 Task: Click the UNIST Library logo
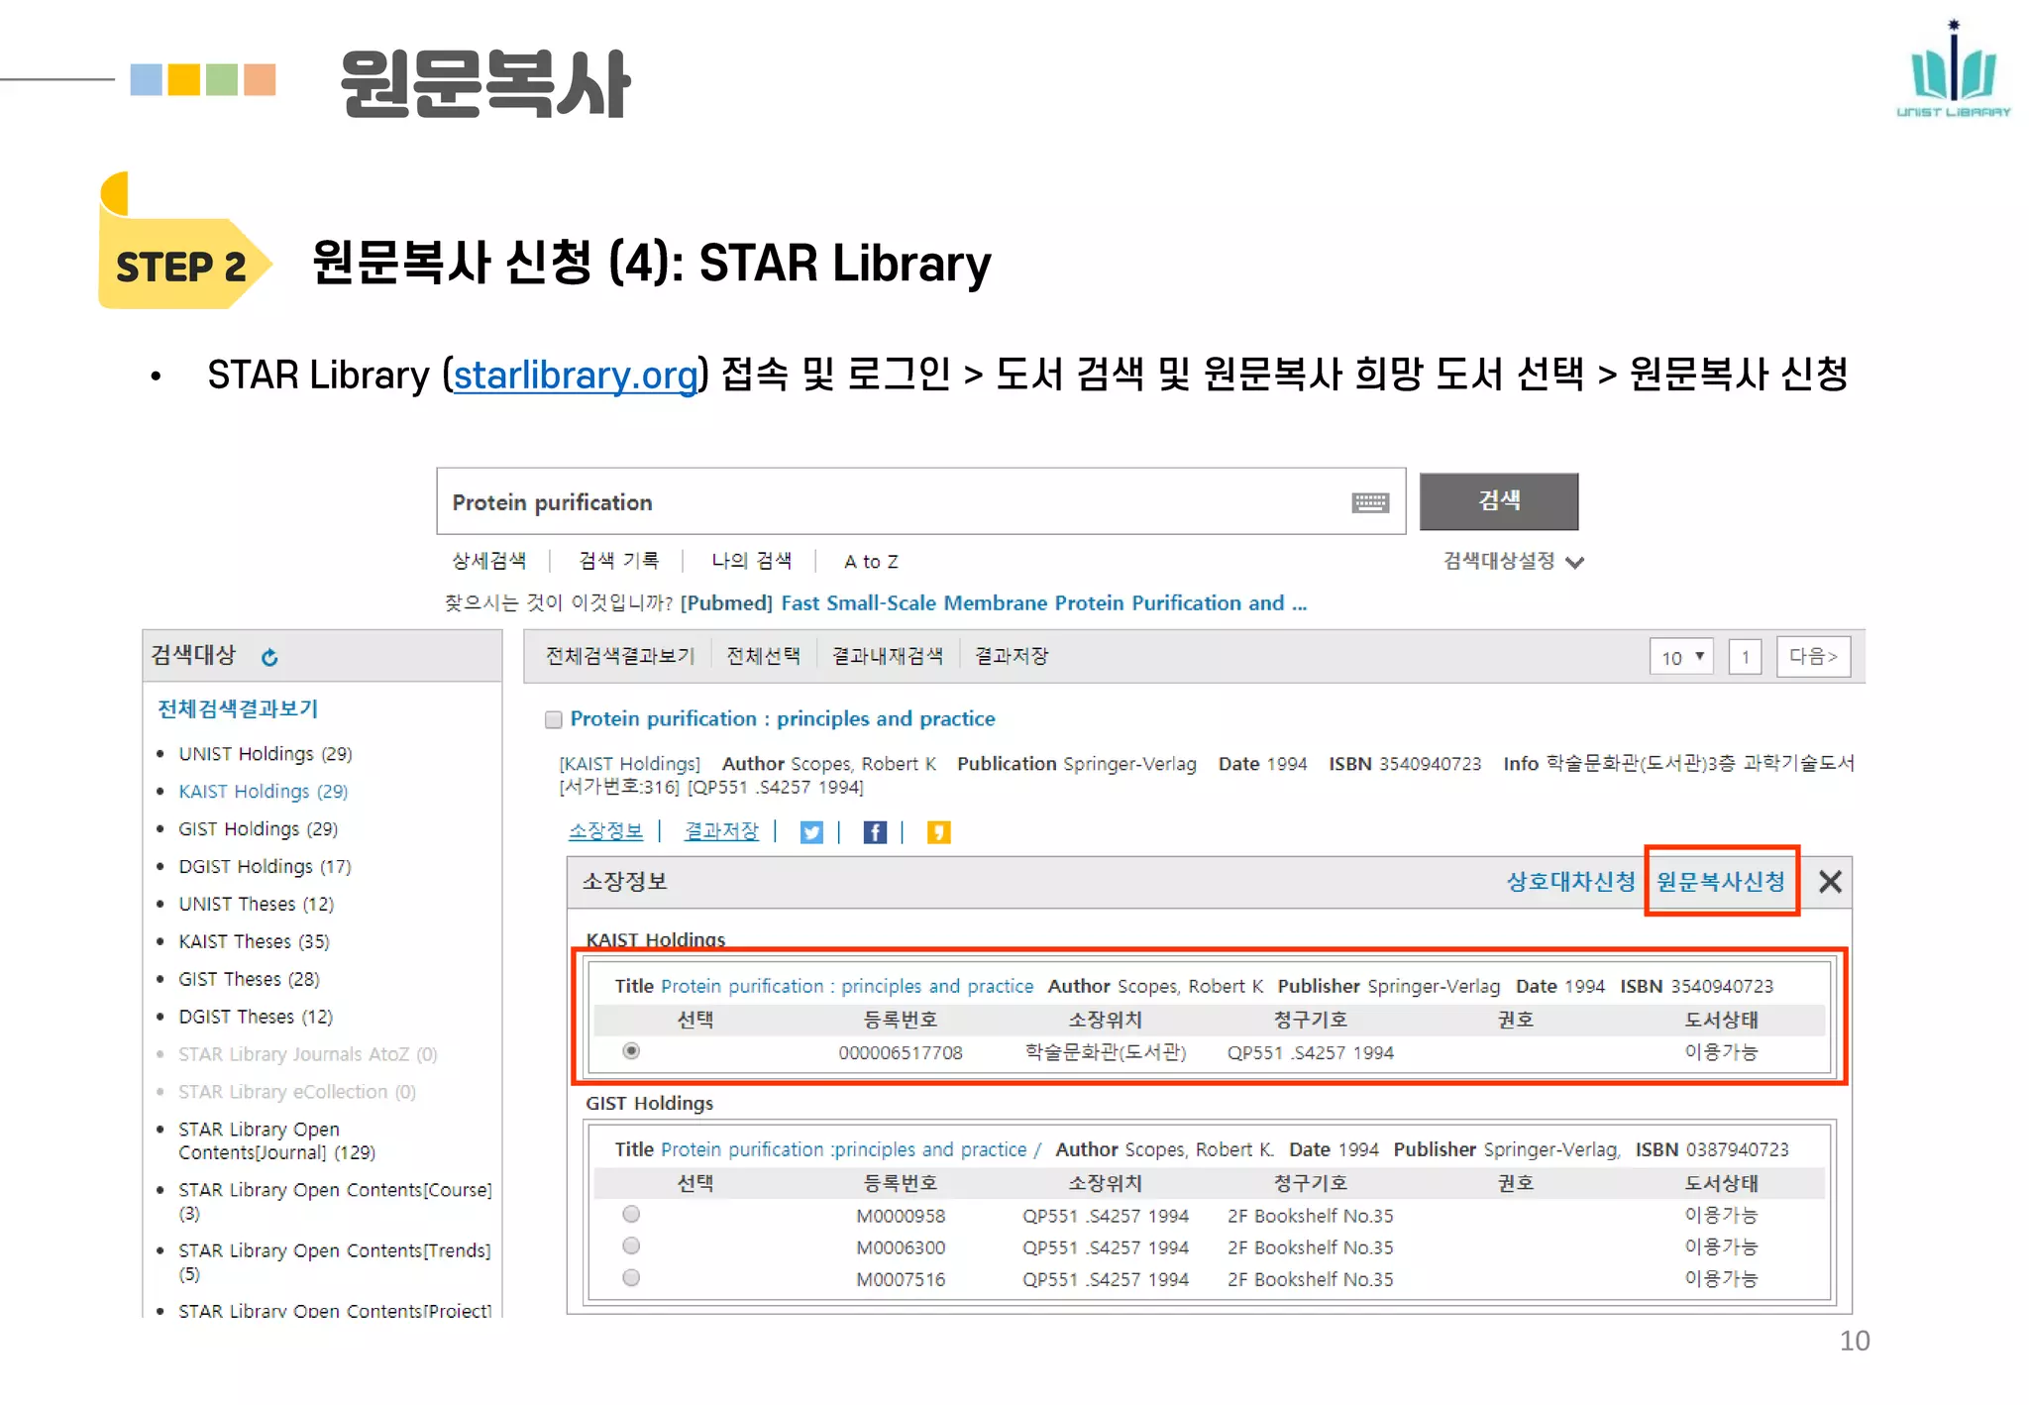point(1953,69)
